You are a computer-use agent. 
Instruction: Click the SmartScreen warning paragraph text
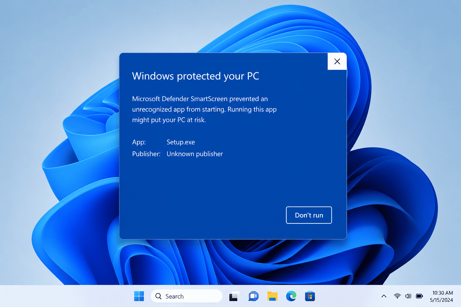204,109
